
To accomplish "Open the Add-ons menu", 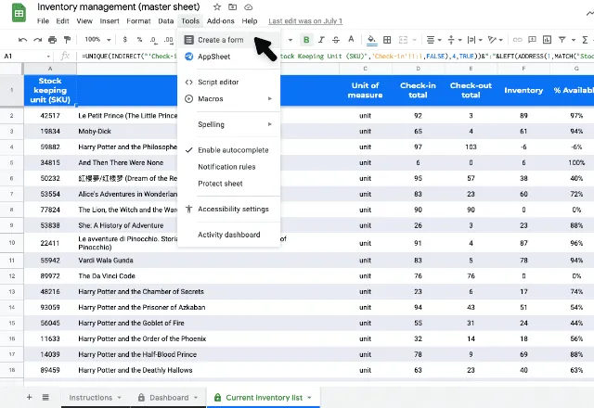I will click(x=221, y=20).
